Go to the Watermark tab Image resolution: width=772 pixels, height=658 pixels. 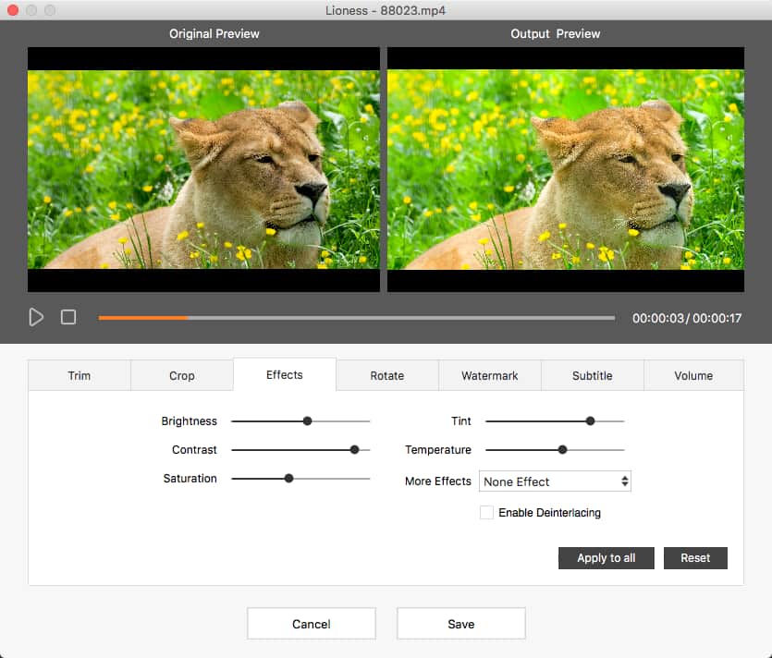(490, 375)
